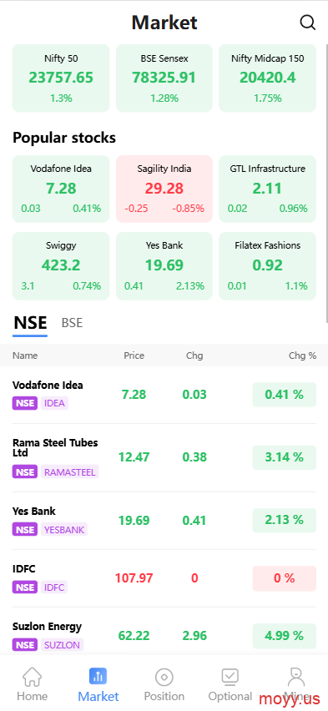Viewport: 328px width, 711px height.
Task: Switch to the BSE tab
Action: tap(72, 323)
